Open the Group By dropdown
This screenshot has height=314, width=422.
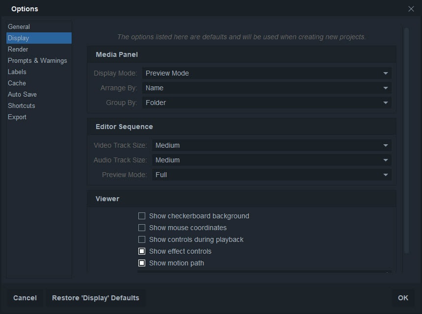click(266, 103)
